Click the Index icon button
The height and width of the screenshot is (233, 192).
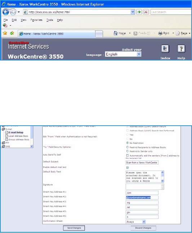click(x=165, y=49)
